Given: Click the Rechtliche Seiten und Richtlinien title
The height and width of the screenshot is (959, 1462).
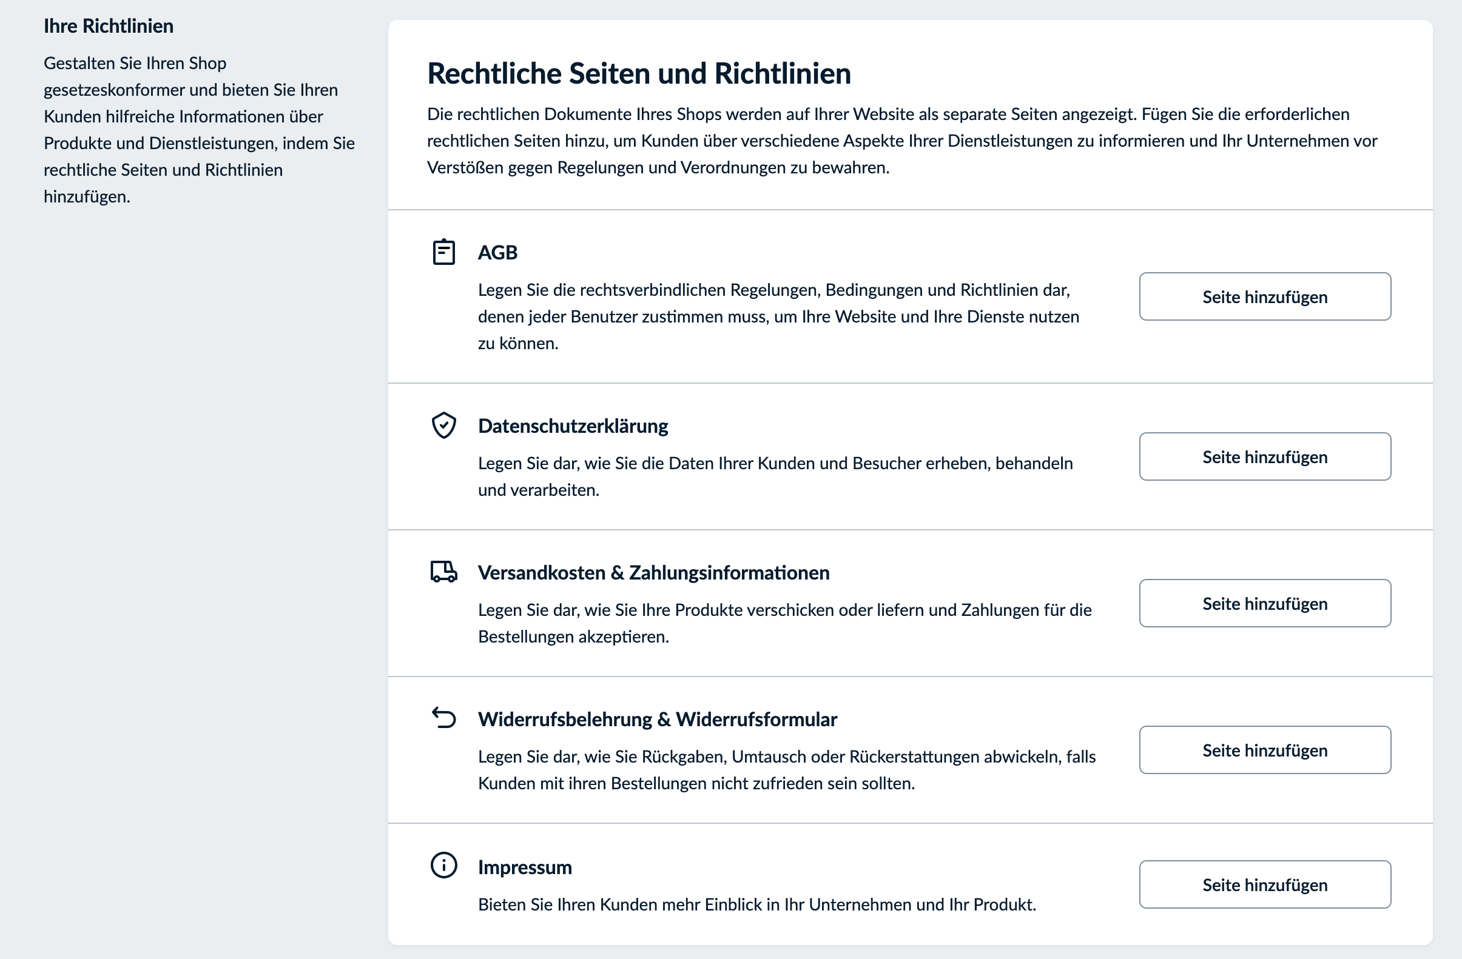Looking at the screenshot, I should [x=639, y=73].
